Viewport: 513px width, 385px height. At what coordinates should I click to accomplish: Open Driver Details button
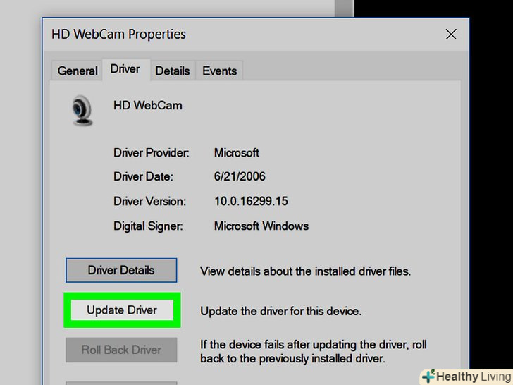click(121, 271)
